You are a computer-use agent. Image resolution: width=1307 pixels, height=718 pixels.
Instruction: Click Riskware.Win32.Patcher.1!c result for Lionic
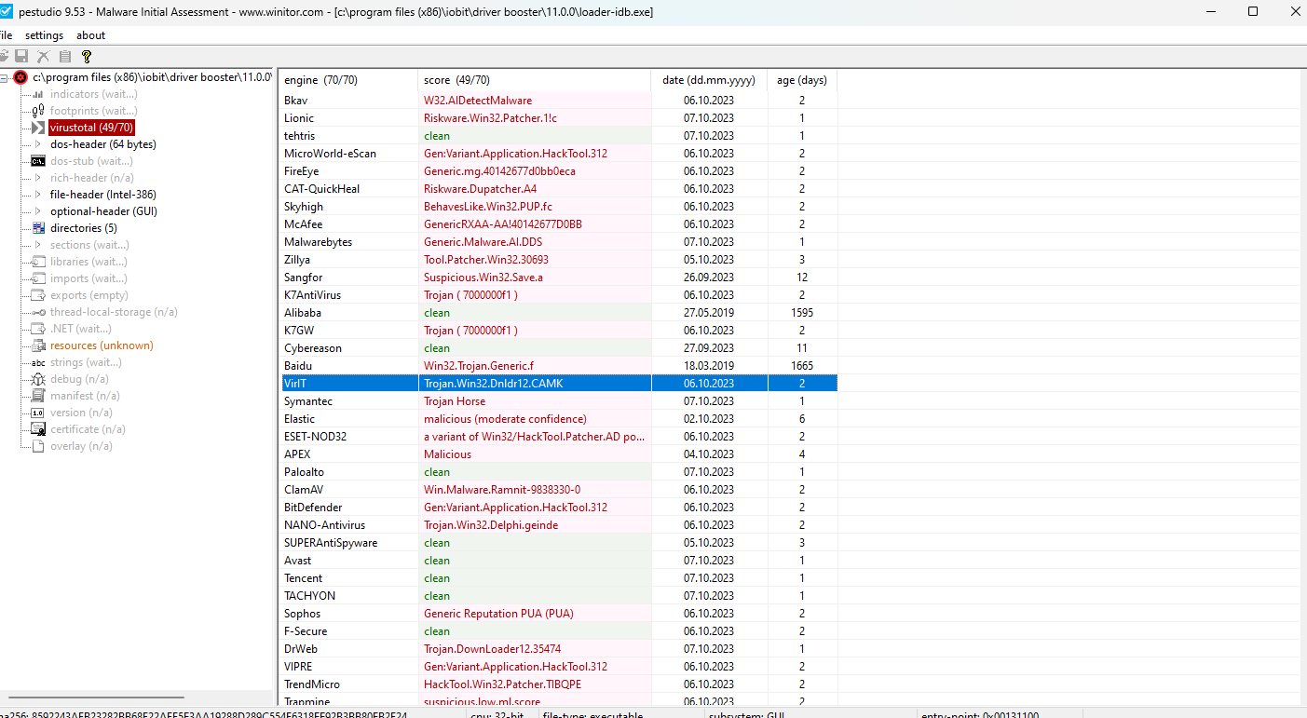click(x=490, y=118)
